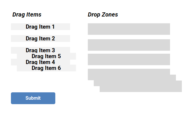
Task: Pick the Drag Item 3 box
Action: tap(41, 50)
